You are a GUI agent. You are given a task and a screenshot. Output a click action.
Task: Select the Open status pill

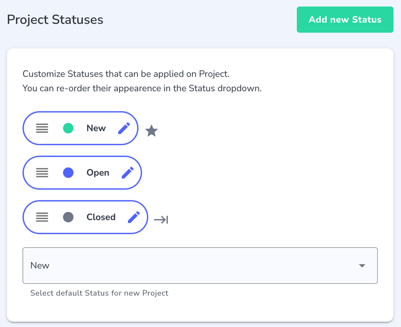(82, 172)
